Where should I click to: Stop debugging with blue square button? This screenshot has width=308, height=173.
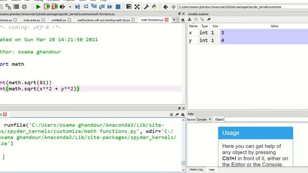click(x=118, y=7)
